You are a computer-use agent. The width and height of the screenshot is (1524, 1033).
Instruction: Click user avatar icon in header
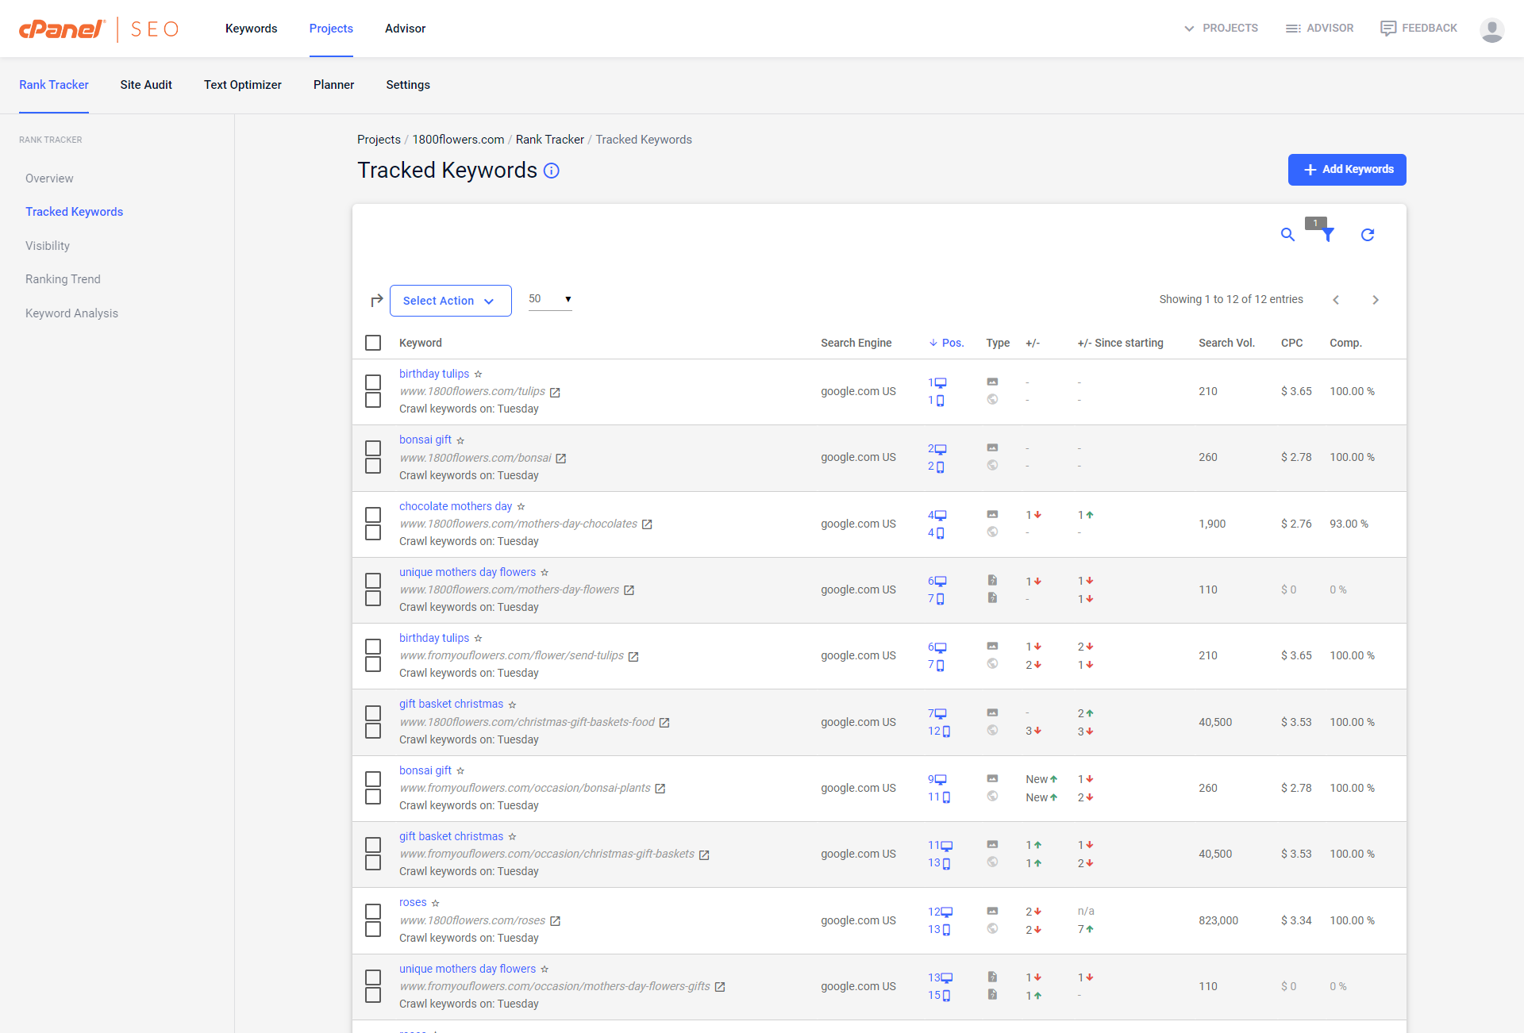point(1491,29)
